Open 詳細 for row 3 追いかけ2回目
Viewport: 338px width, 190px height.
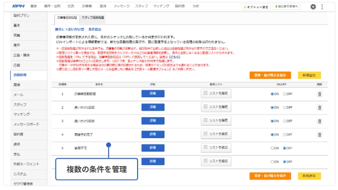coord(153,121)
